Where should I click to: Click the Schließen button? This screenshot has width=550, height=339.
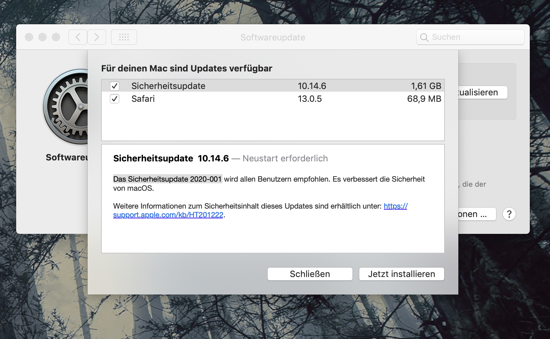310,274
